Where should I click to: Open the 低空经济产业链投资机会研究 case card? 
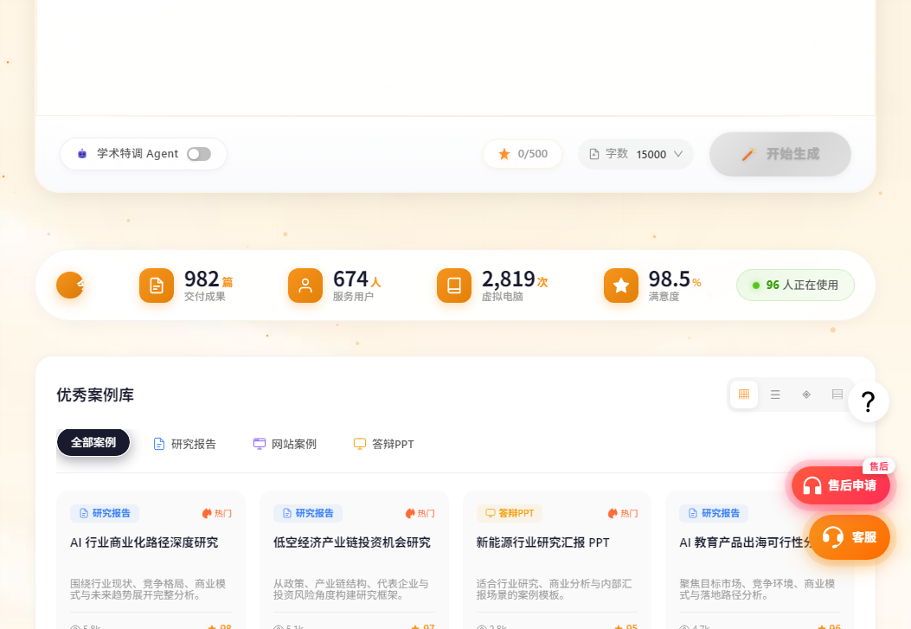point(354,561)
